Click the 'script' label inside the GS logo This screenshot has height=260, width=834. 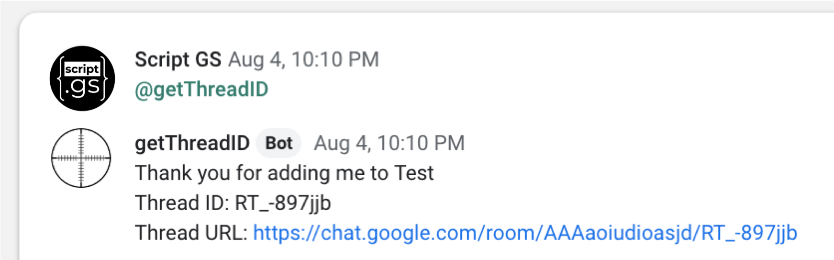[82, 69]
